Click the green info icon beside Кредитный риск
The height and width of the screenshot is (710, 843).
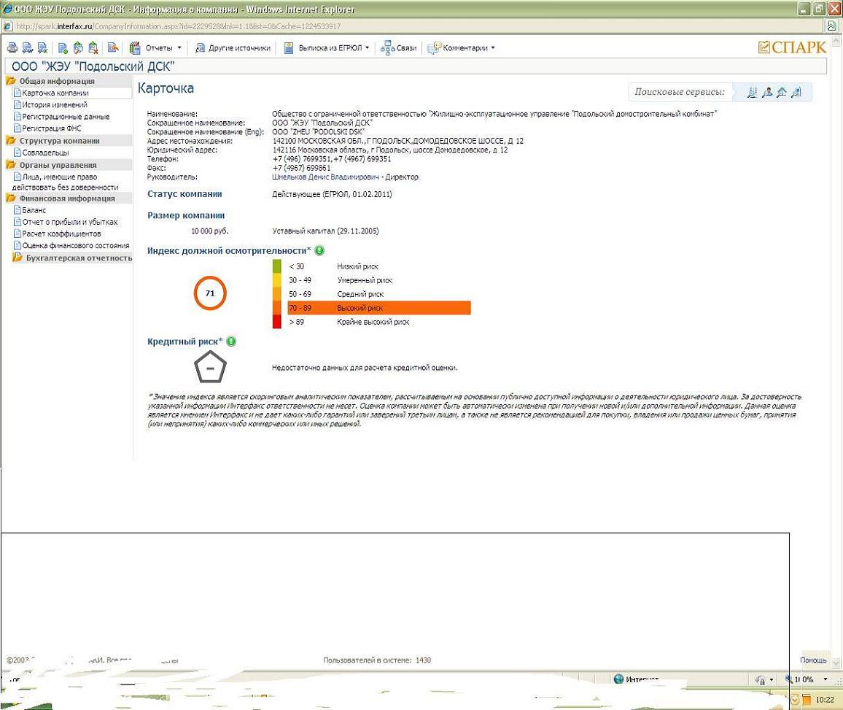231,341
